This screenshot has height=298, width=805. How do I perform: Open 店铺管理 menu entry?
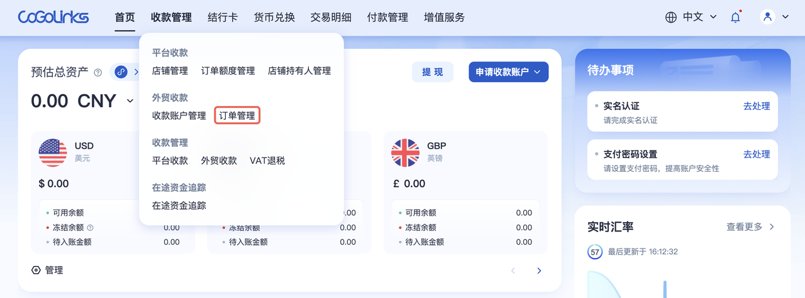tap(170, 71)
